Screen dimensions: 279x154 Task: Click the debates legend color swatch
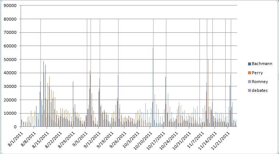tap(250, 90)
